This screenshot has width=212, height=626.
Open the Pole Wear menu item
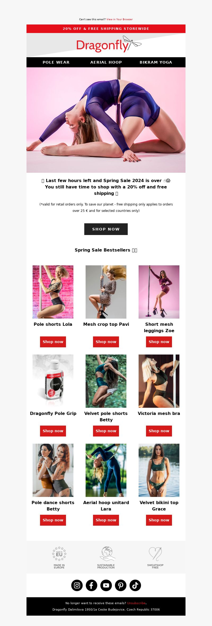[x=56, y=62]
